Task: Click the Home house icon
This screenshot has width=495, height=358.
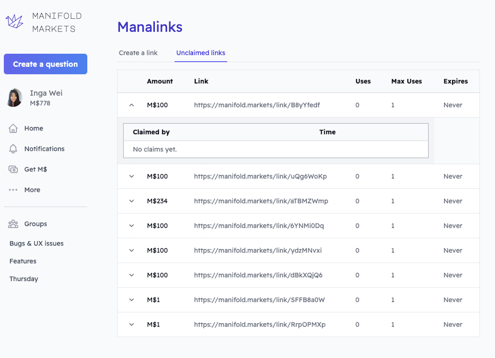Action: pos(13,128)
